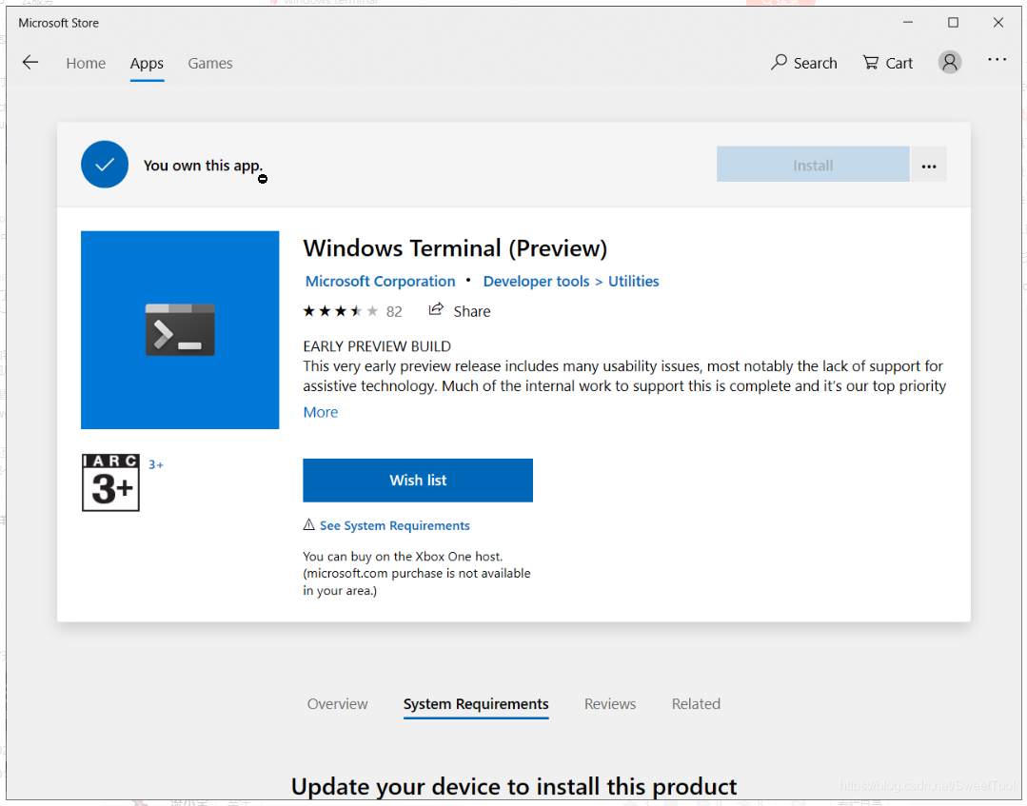Image resolution: width=1027 pixels, height=806 pixels.
Task: Open more install options via ellipsis
Action: point(929,164)
